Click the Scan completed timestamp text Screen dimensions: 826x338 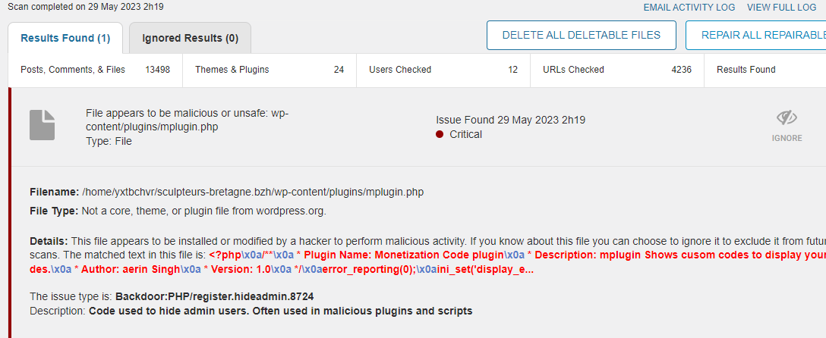(x=85, y=7)
